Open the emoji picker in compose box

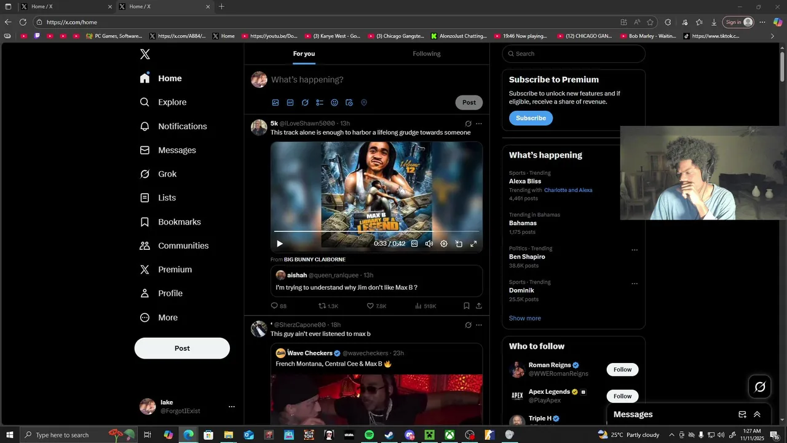(334, 103)
